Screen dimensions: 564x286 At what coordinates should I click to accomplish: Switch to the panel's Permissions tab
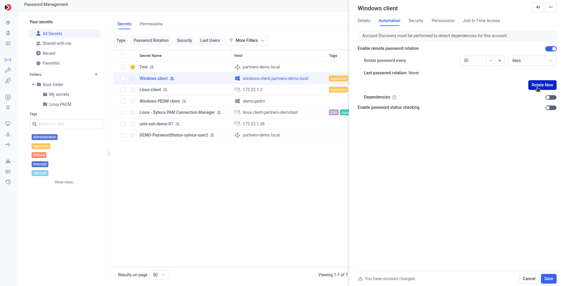[443, 21]
